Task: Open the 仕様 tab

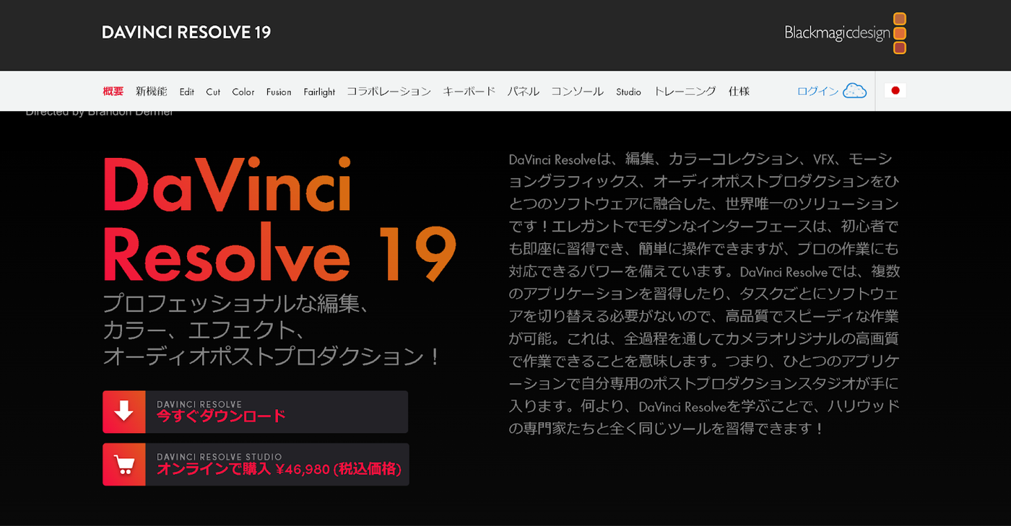Action: 739,92
